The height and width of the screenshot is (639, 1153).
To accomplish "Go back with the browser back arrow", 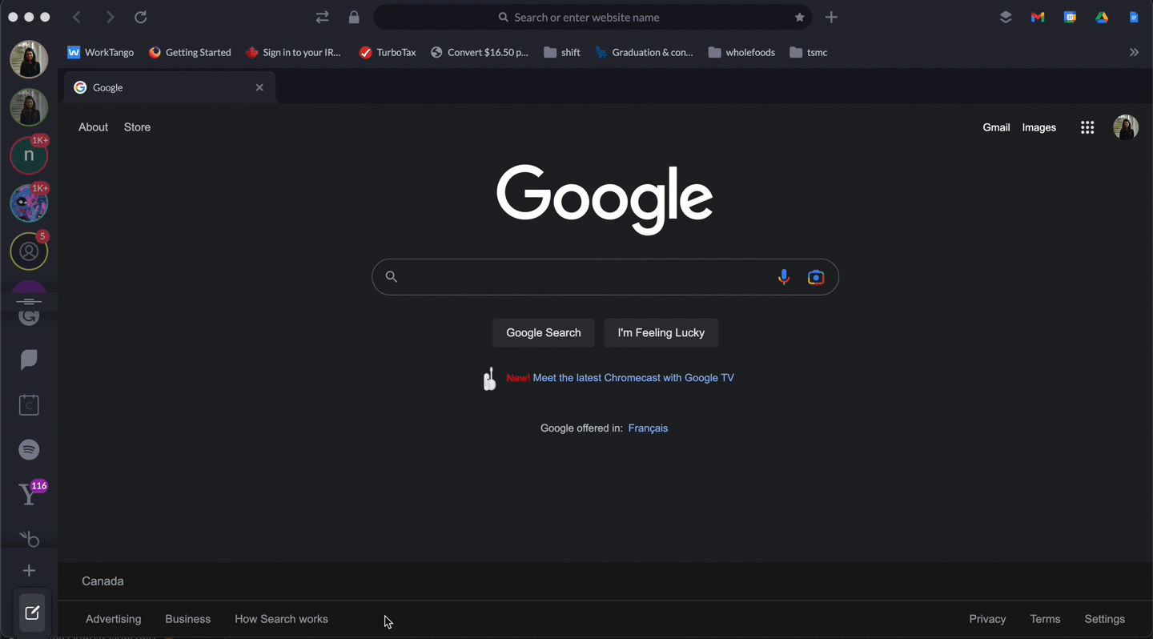I will 77,17.
